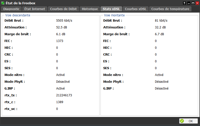Click the downstream FEC value 1373

click(60, 41)
